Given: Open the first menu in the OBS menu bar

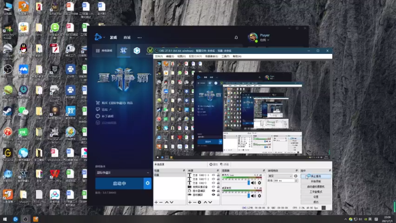Looking at the screenshot, I should [159, 56].
